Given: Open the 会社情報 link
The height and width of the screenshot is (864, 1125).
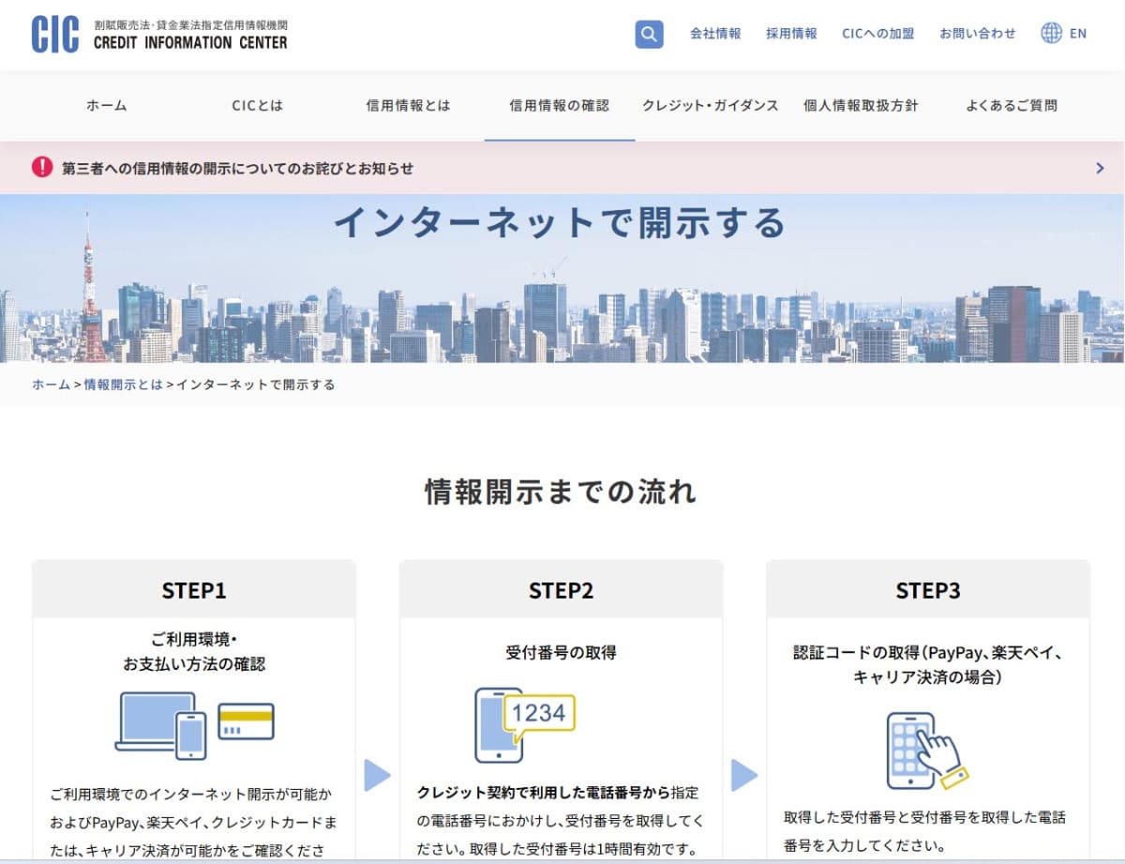Looking at the screenshot, I should click(x=715, y=33).
